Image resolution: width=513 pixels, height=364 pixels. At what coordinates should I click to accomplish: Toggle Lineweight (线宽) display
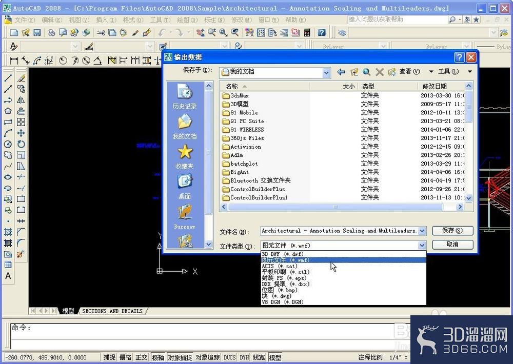[x=259, y=357]
